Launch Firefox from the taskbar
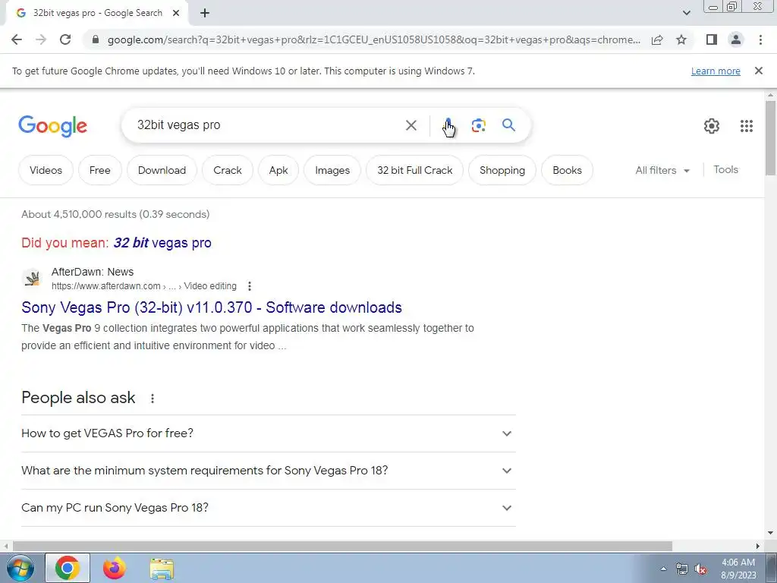The image size is (777, 583). click(115, 568)
